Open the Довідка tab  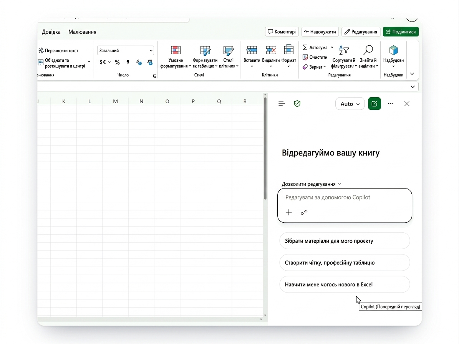(x=51, y=32)
